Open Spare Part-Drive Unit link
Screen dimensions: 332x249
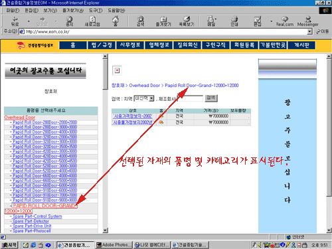pos(32,226)
